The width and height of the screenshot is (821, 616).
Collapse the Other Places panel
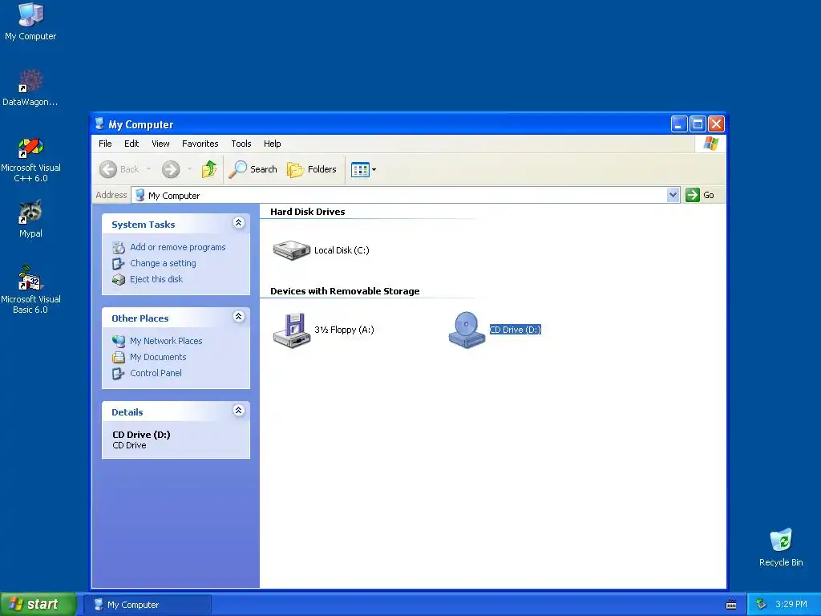point(238,317)
